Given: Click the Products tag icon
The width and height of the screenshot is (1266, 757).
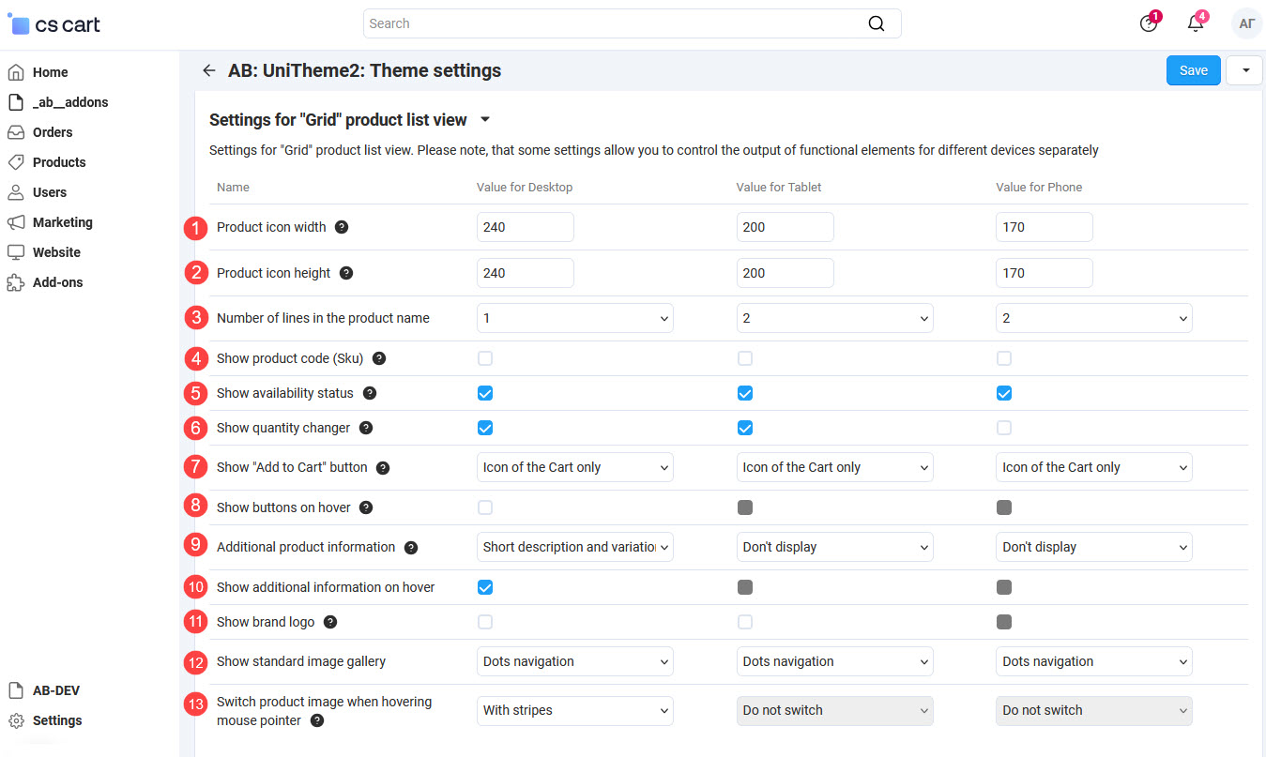Looking at the screenshot, I should tap(16, 162).
